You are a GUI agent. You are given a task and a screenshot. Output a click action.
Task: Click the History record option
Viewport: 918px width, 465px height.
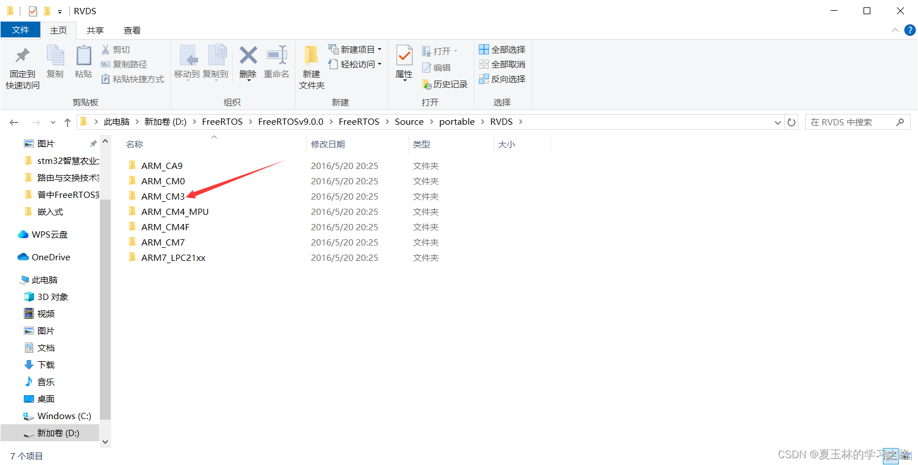pos(445,84)
